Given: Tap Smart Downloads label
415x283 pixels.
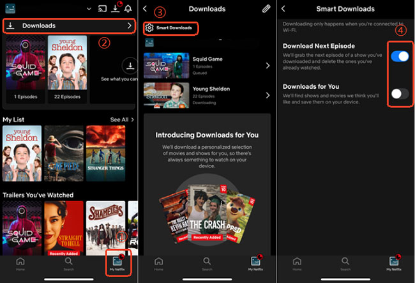Looking at the screenshot, I should point(174,28).
